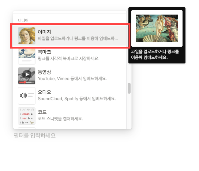Image resolution: width=199 pixels, height=171 pixels.
Task: Click the speaker icon for 오디오
Action: 27,96
